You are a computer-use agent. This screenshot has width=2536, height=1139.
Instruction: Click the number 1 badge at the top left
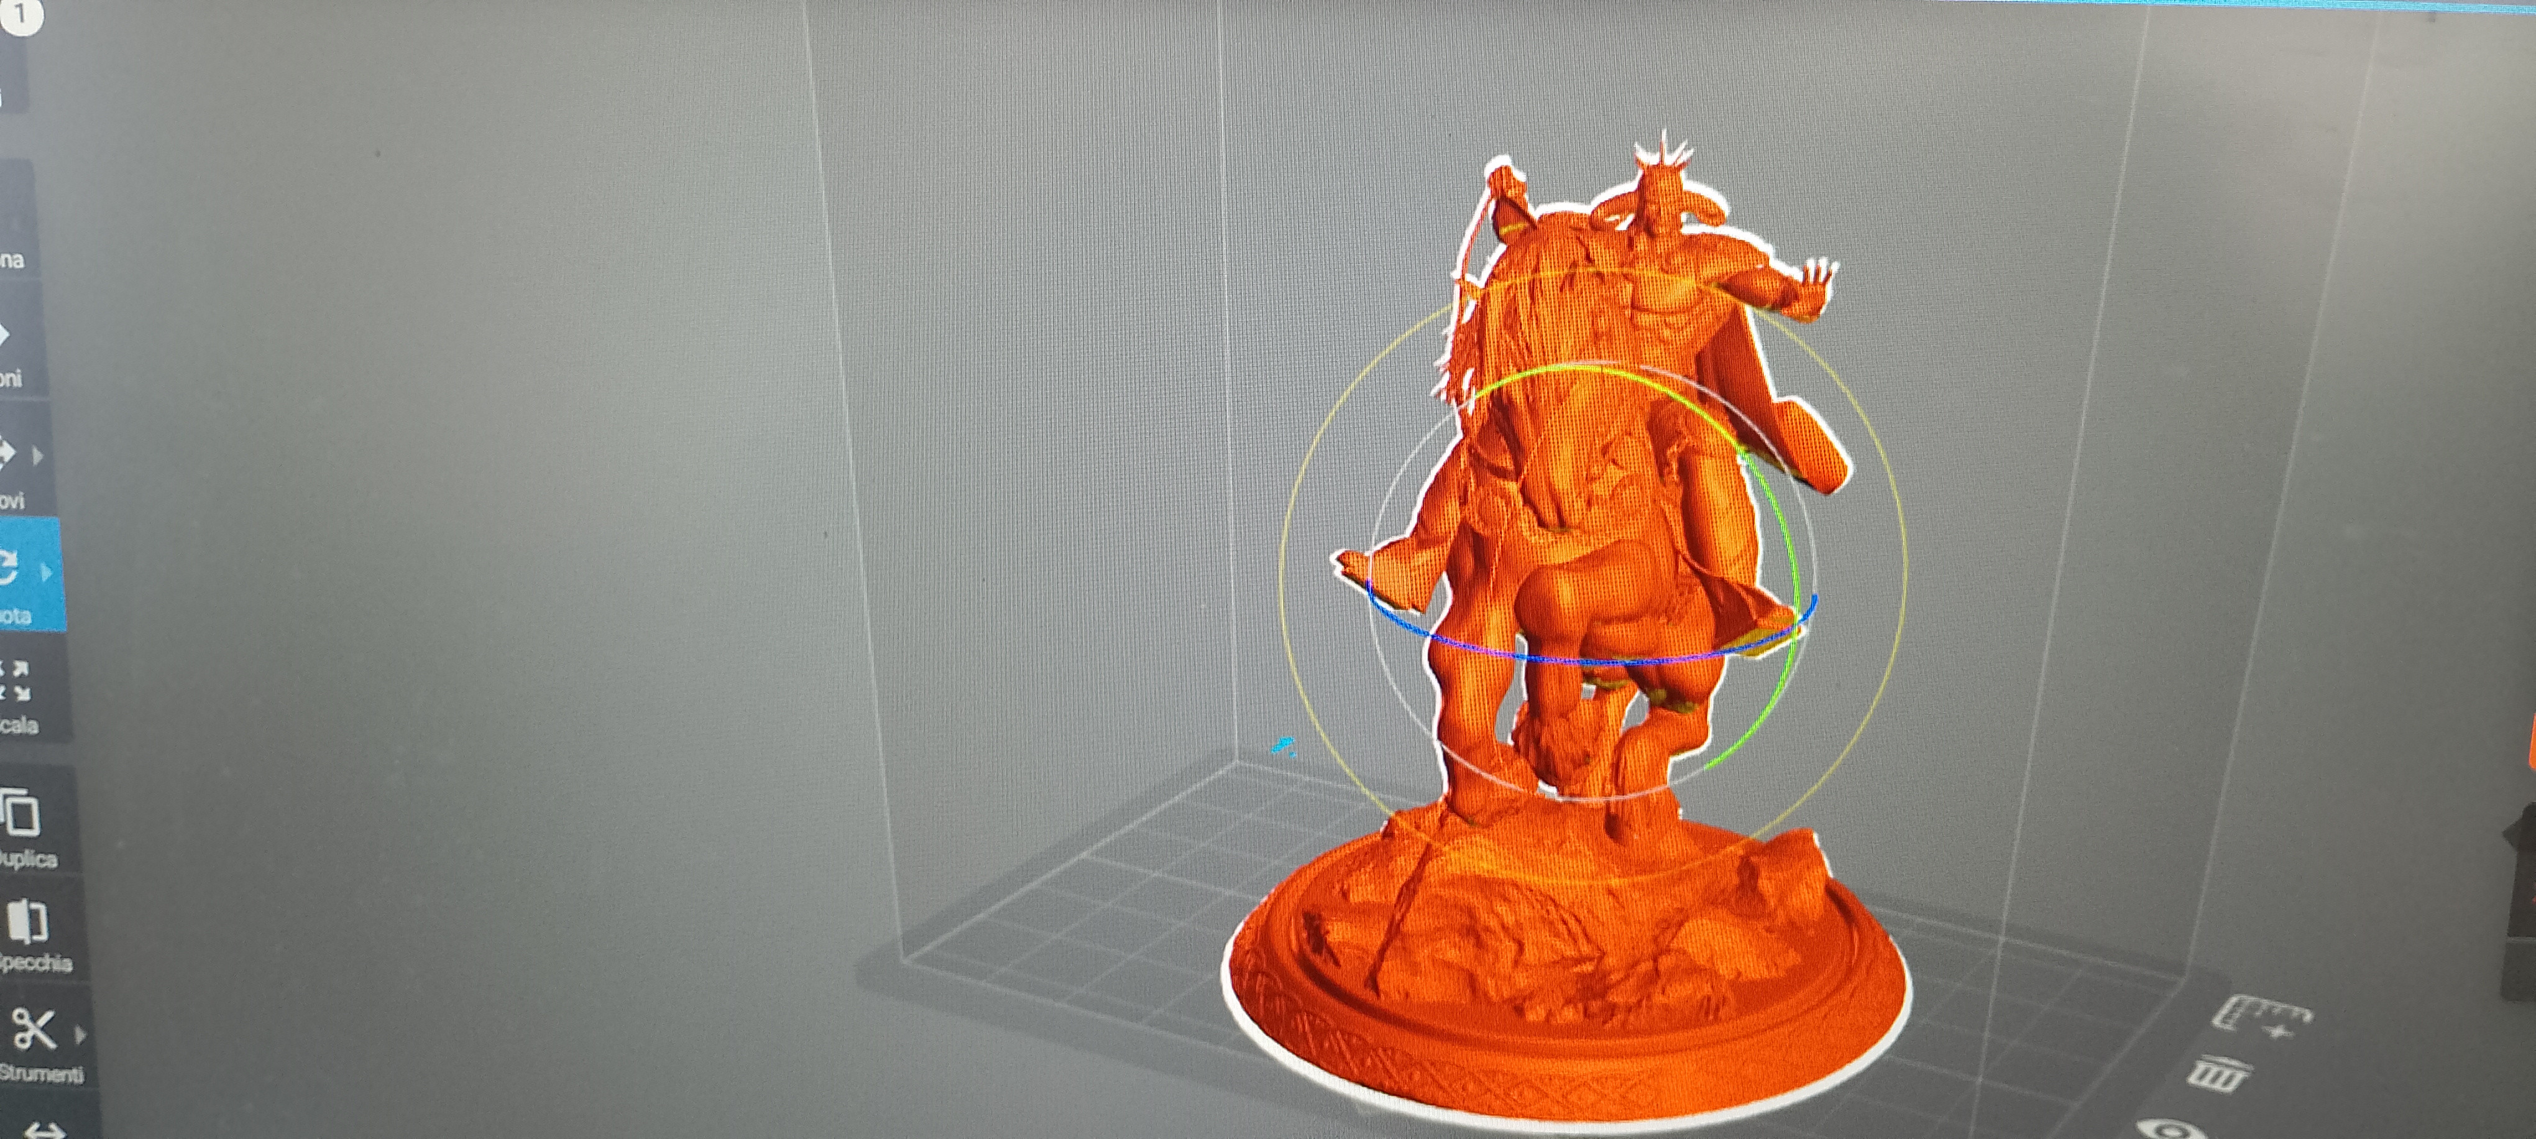tap(20, 15)
